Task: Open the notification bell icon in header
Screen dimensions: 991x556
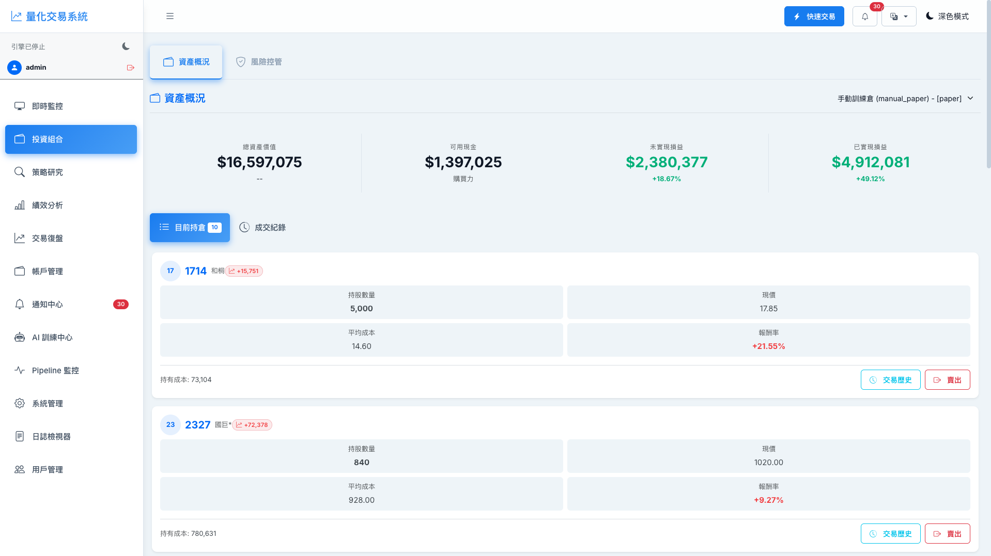Action: point(864,17)
